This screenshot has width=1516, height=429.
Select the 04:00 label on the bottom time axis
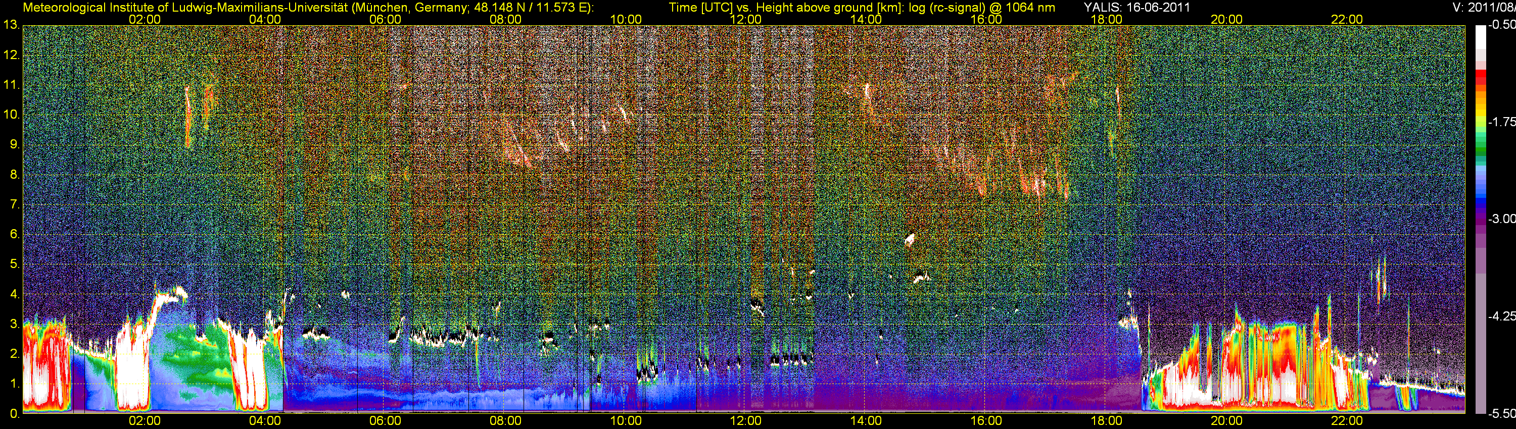pyautogui.click(x=265, y=421)
